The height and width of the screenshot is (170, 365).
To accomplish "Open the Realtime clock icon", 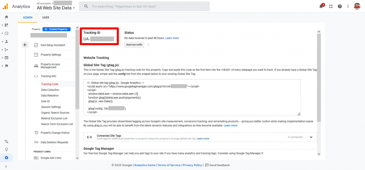I will coord(6,33).
